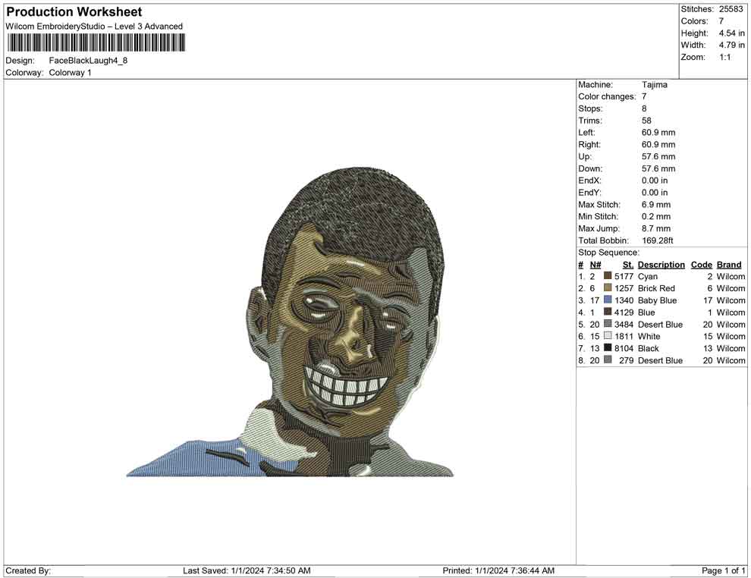Click the Height value '4.54 in'

click(x=731, y=33)
